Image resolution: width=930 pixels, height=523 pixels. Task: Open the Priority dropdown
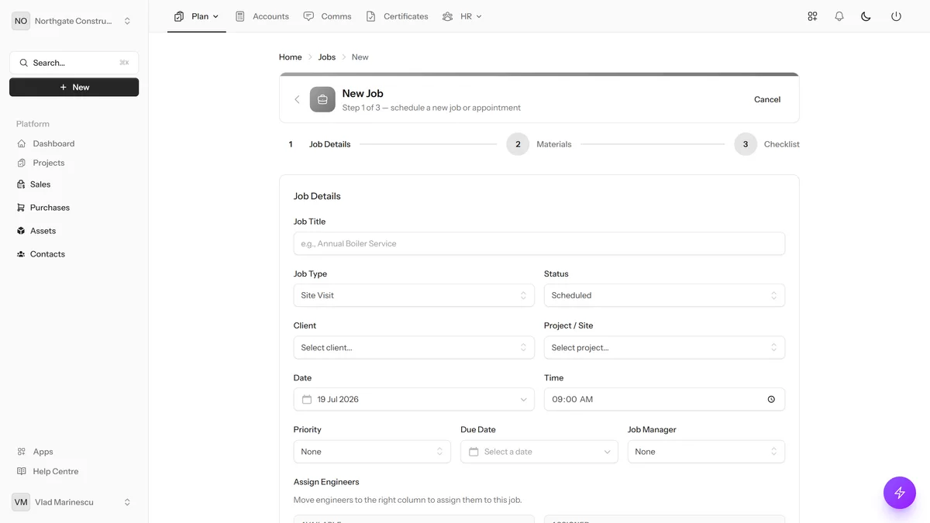pyautogui.click(x=372, y=452)
